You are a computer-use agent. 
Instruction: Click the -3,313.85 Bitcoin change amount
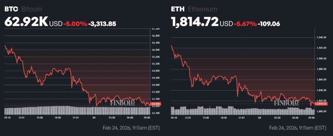(102, 23)
